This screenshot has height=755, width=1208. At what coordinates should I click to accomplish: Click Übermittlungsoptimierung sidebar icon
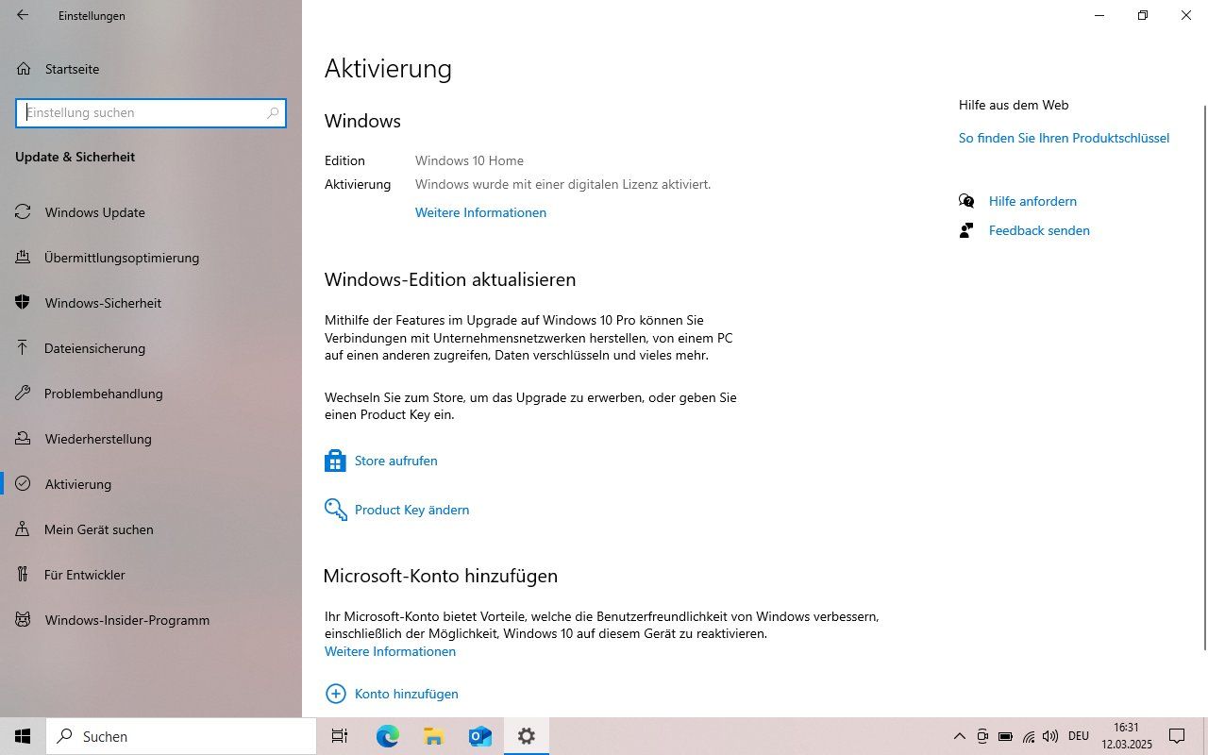tap(23, 258)
